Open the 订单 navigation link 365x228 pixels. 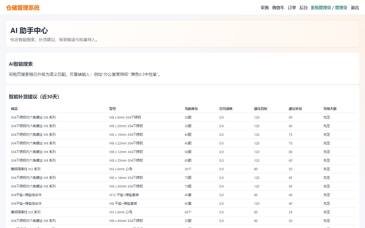click(x=292, y=8)
